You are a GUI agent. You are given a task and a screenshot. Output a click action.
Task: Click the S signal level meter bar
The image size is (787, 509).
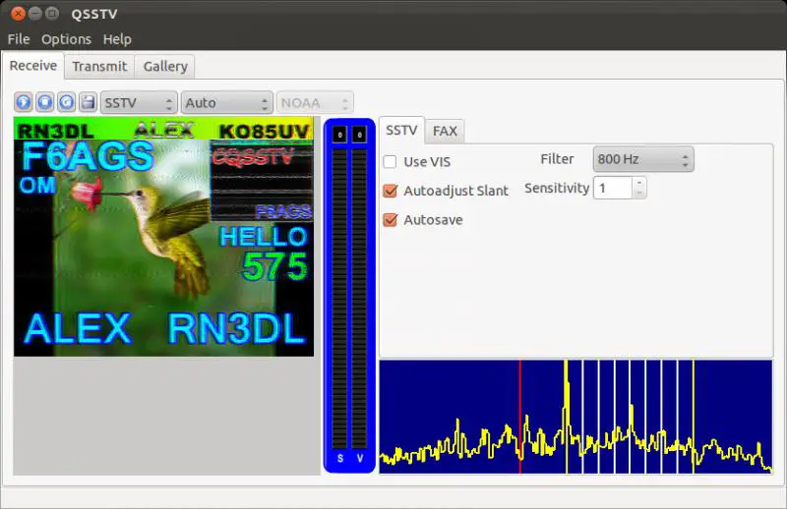click(339, 299)
